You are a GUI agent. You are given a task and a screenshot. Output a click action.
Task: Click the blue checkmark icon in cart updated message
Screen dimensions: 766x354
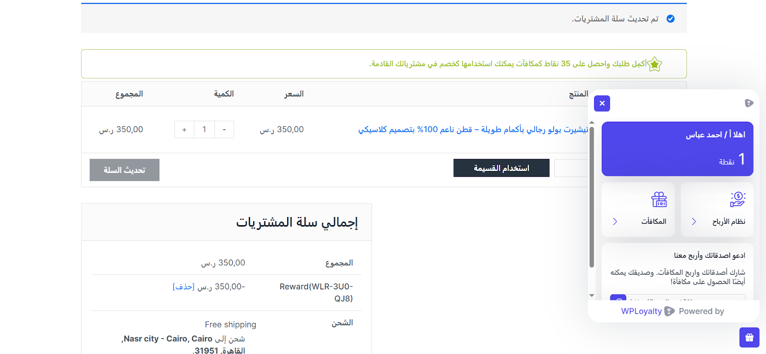click(670, 19)
